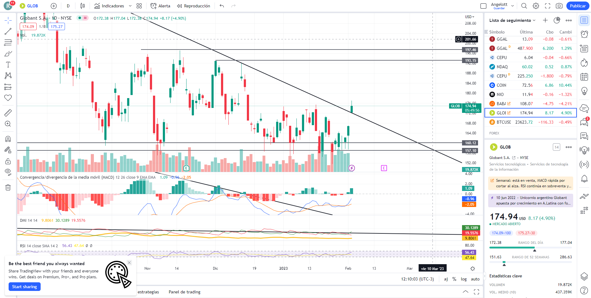
Task: Open the Panel de trading tab
Action: click(184, 292)
